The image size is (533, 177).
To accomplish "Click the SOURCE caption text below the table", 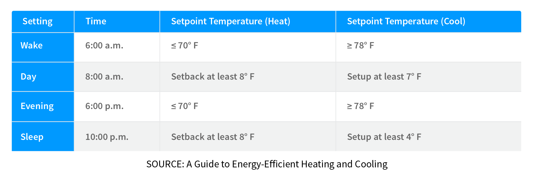I will click(x=267, y=164).
